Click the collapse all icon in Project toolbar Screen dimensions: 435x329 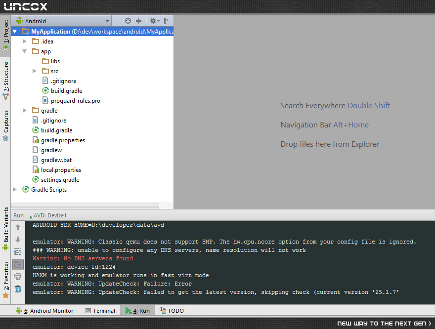[x=139, y=21]
